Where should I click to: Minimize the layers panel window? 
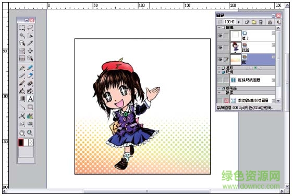[273, 16]
